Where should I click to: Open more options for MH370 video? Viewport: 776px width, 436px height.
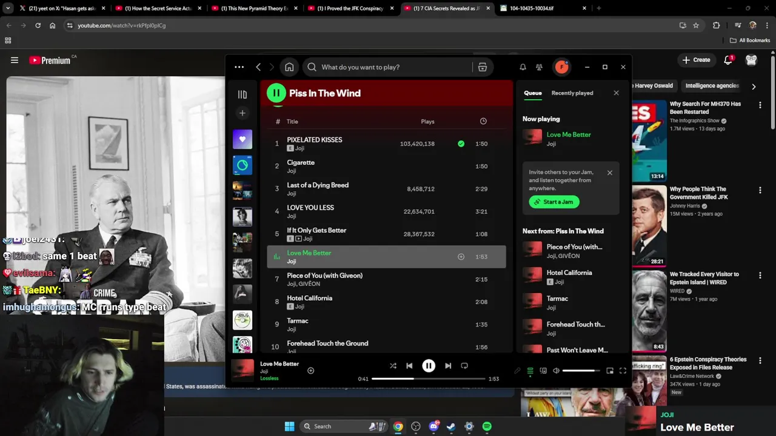(760, 105)
